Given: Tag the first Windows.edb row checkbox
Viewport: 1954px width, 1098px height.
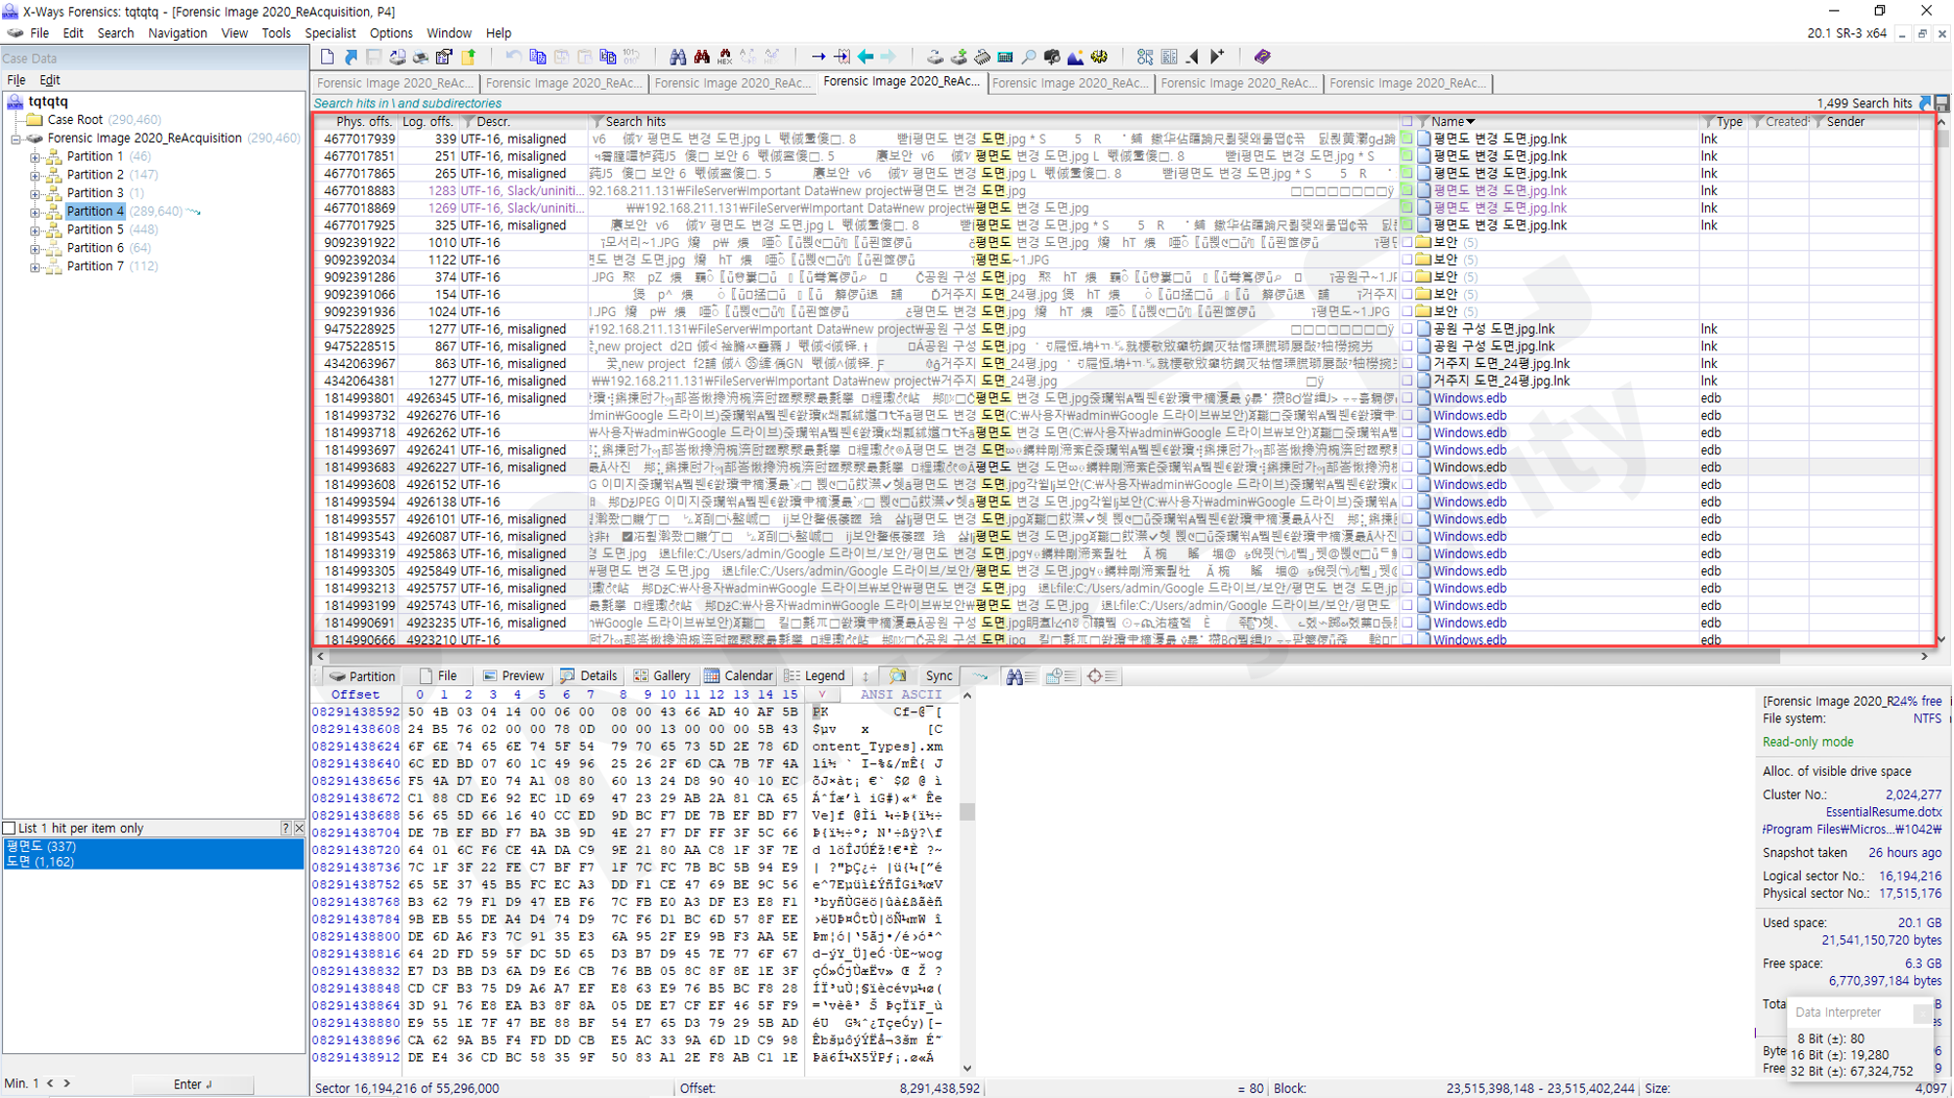Looking at the screenshot, I should [1406, 398].
